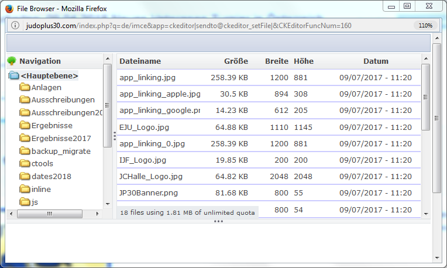Open the Anlagen folder
Screen dimensions: 447x268
(x=46, y=87)
